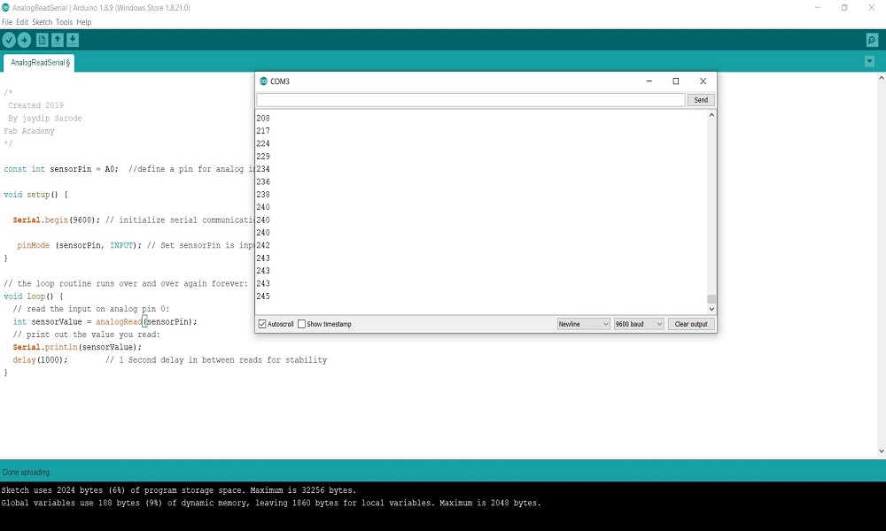886x531 pixels.
Task: Click the 'By jaydip Sarode' comment line
Action: click(x=44, y=119)
